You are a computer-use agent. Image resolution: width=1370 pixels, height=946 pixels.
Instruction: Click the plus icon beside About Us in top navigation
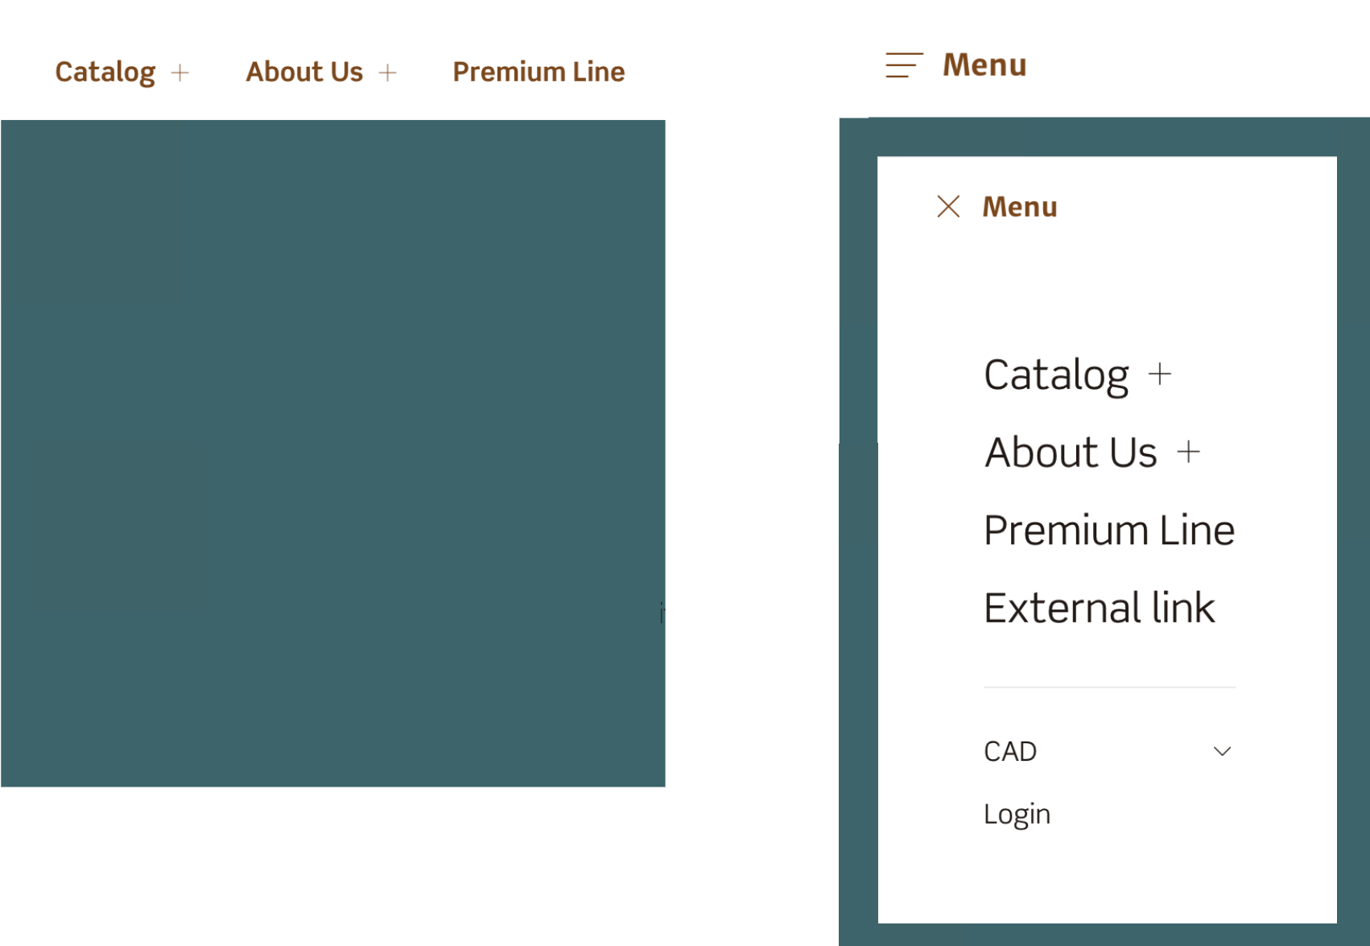389,72
